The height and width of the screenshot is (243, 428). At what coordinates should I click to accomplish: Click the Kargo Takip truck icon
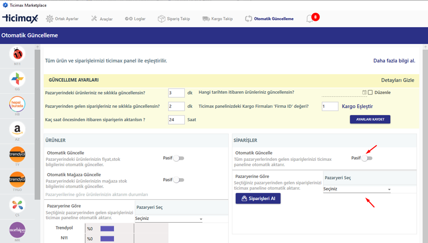tap(206, 19)
